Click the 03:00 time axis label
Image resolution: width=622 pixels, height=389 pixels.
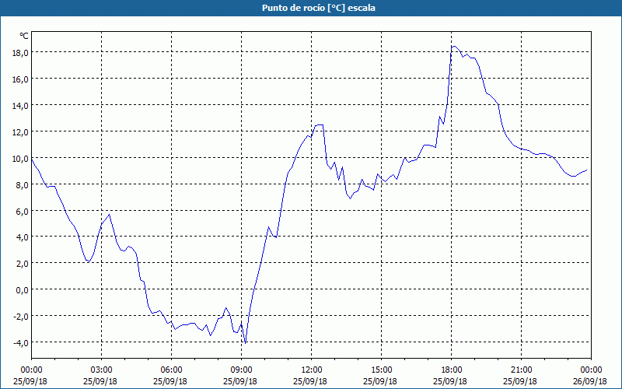[101, 370]
